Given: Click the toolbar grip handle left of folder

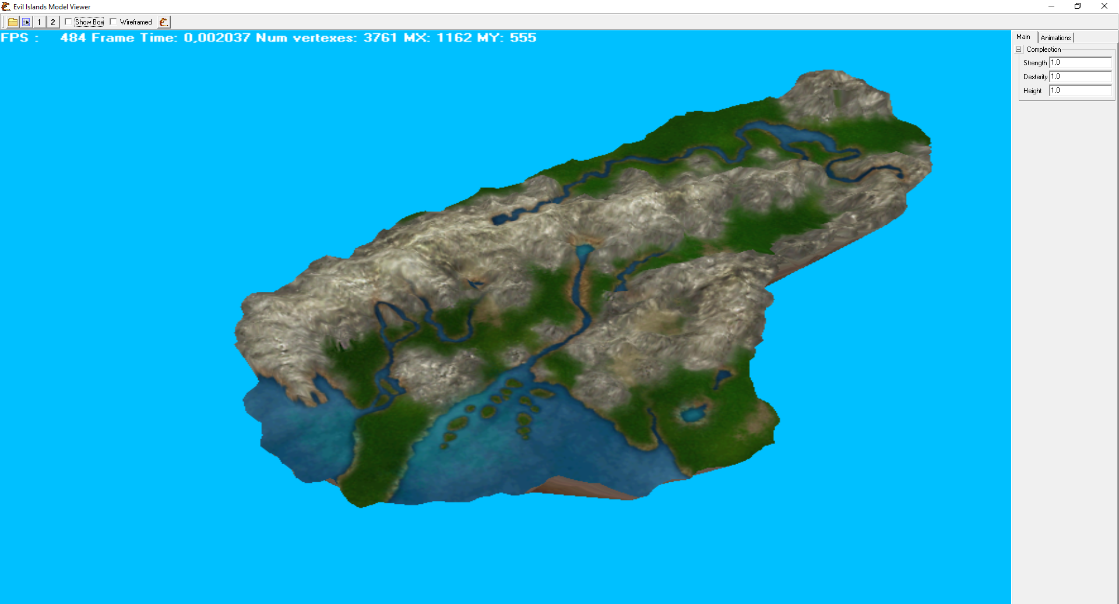Looking at the screenshot, I should click(x=3, y=22).
